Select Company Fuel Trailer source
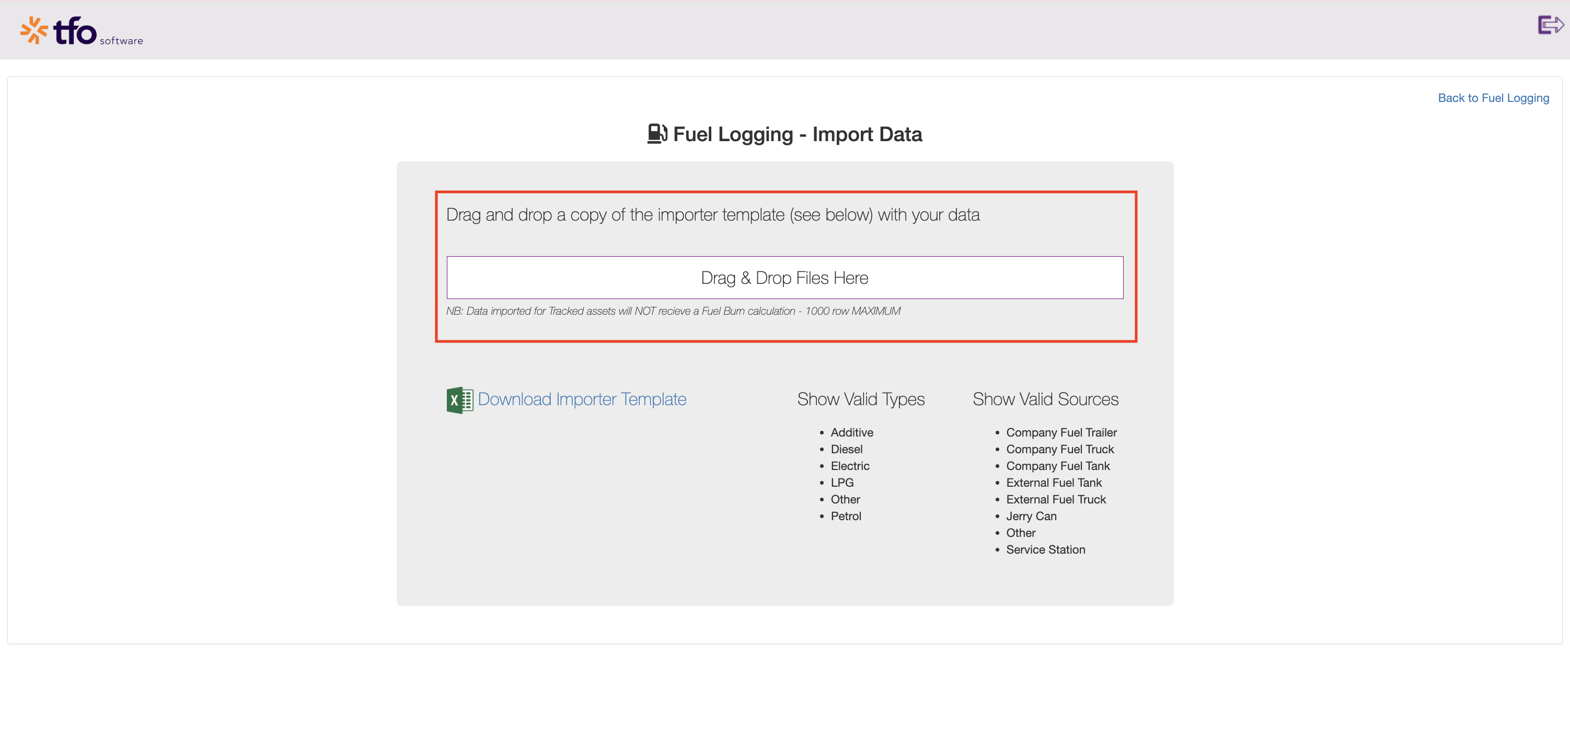Image resolution: width=1570 pixels, height=734 pixels. point(1061,432)
